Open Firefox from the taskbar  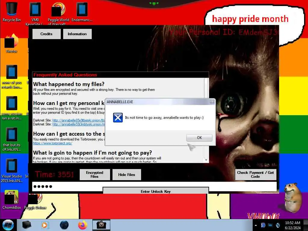pos(83,225)
